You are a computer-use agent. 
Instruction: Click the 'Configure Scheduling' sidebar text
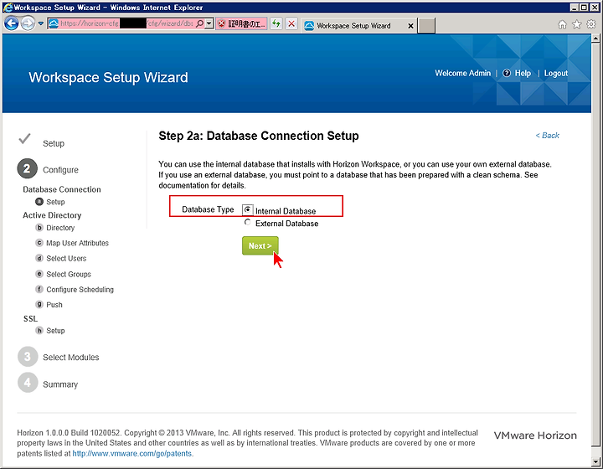80,290
